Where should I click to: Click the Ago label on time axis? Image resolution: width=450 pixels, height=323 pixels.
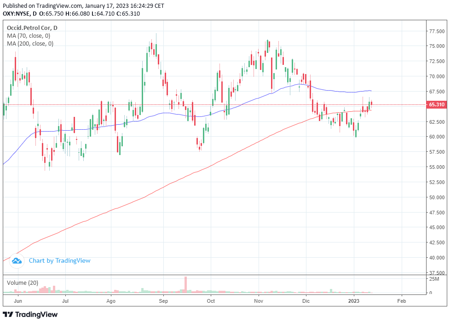[x=111, y=301]
